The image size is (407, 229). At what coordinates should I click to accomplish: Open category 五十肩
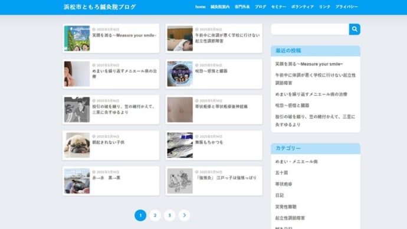coord(281,173)
